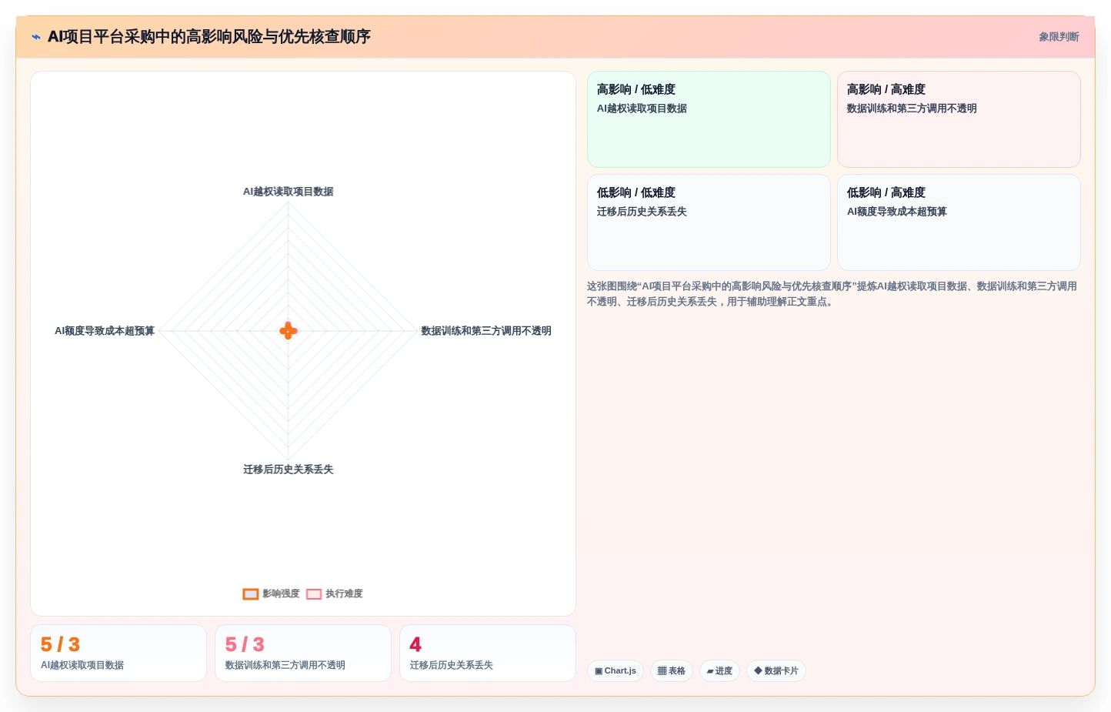Click the 表格 tag chip
This screenshot has height=712, width=1111.
coord(672,671)
